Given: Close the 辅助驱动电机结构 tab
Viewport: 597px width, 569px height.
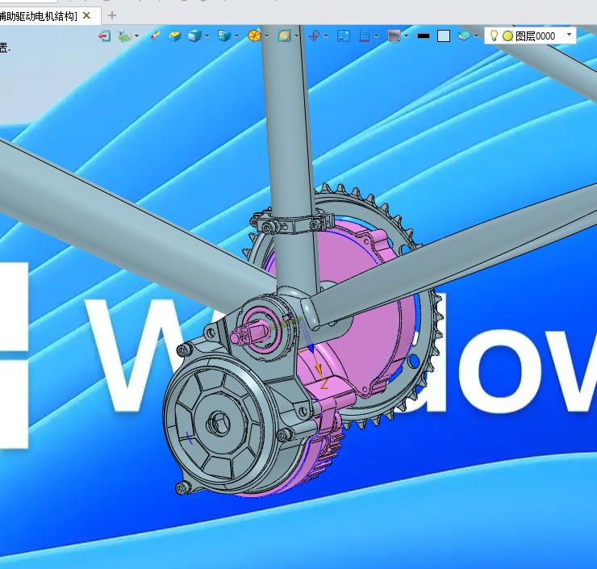Looking at the screenshot, I should click(x=87, y=15).
